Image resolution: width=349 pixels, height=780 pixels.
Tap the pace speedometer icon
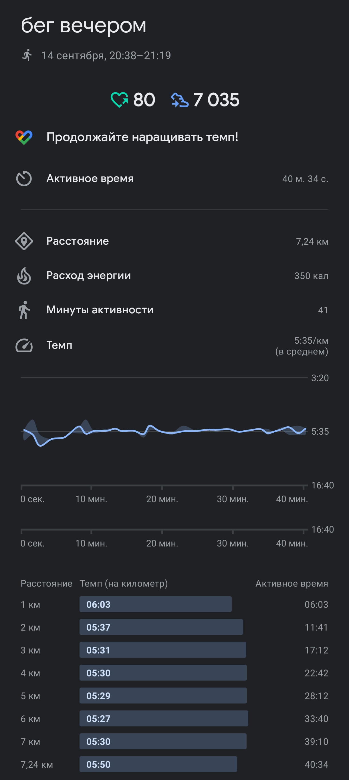click(x=24, y=345)
